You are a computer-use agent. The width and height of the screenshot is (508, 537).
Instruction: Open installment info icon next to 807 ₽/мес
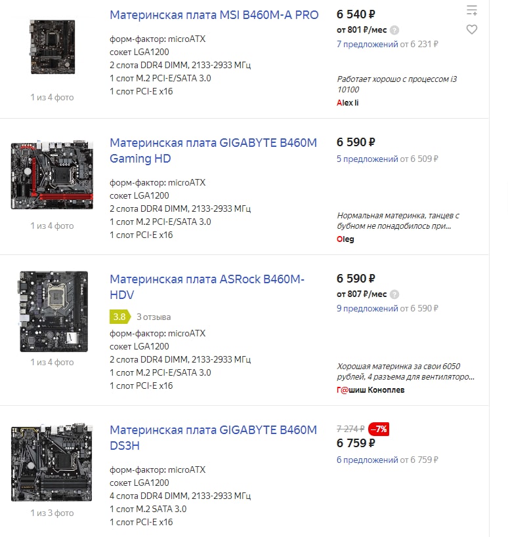pos(394,294)
